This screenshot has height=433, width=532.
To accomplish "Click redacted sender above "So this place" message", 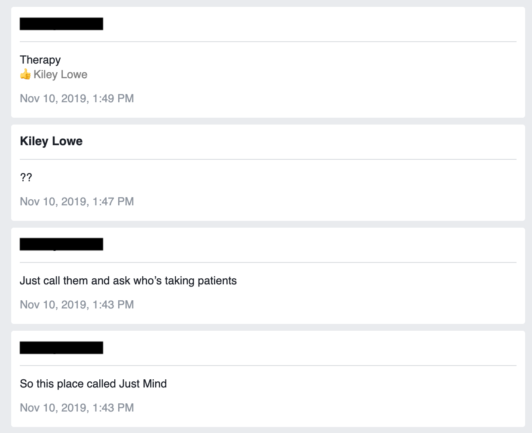I will click(61, 348).
